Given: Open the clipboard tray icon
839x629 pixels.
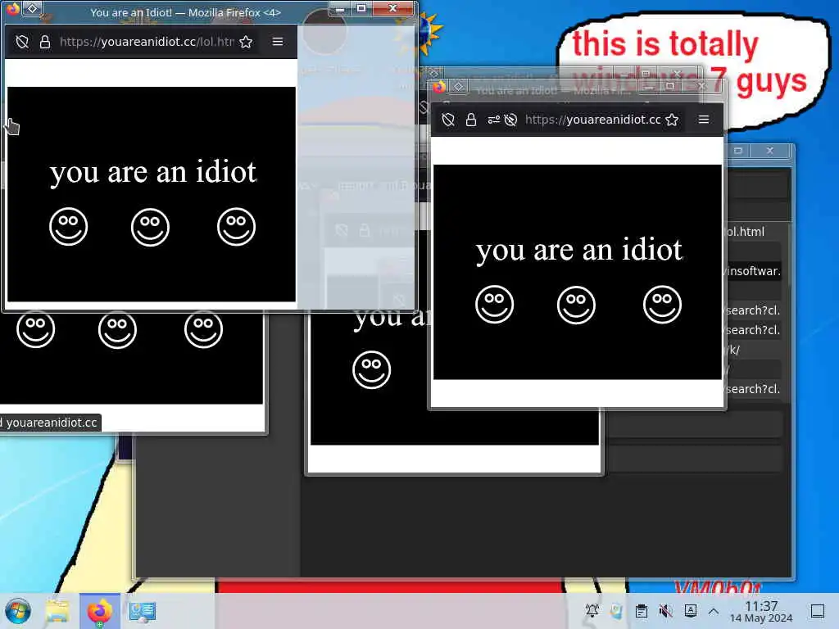Looking at the screenshot, I should point(641,611).
